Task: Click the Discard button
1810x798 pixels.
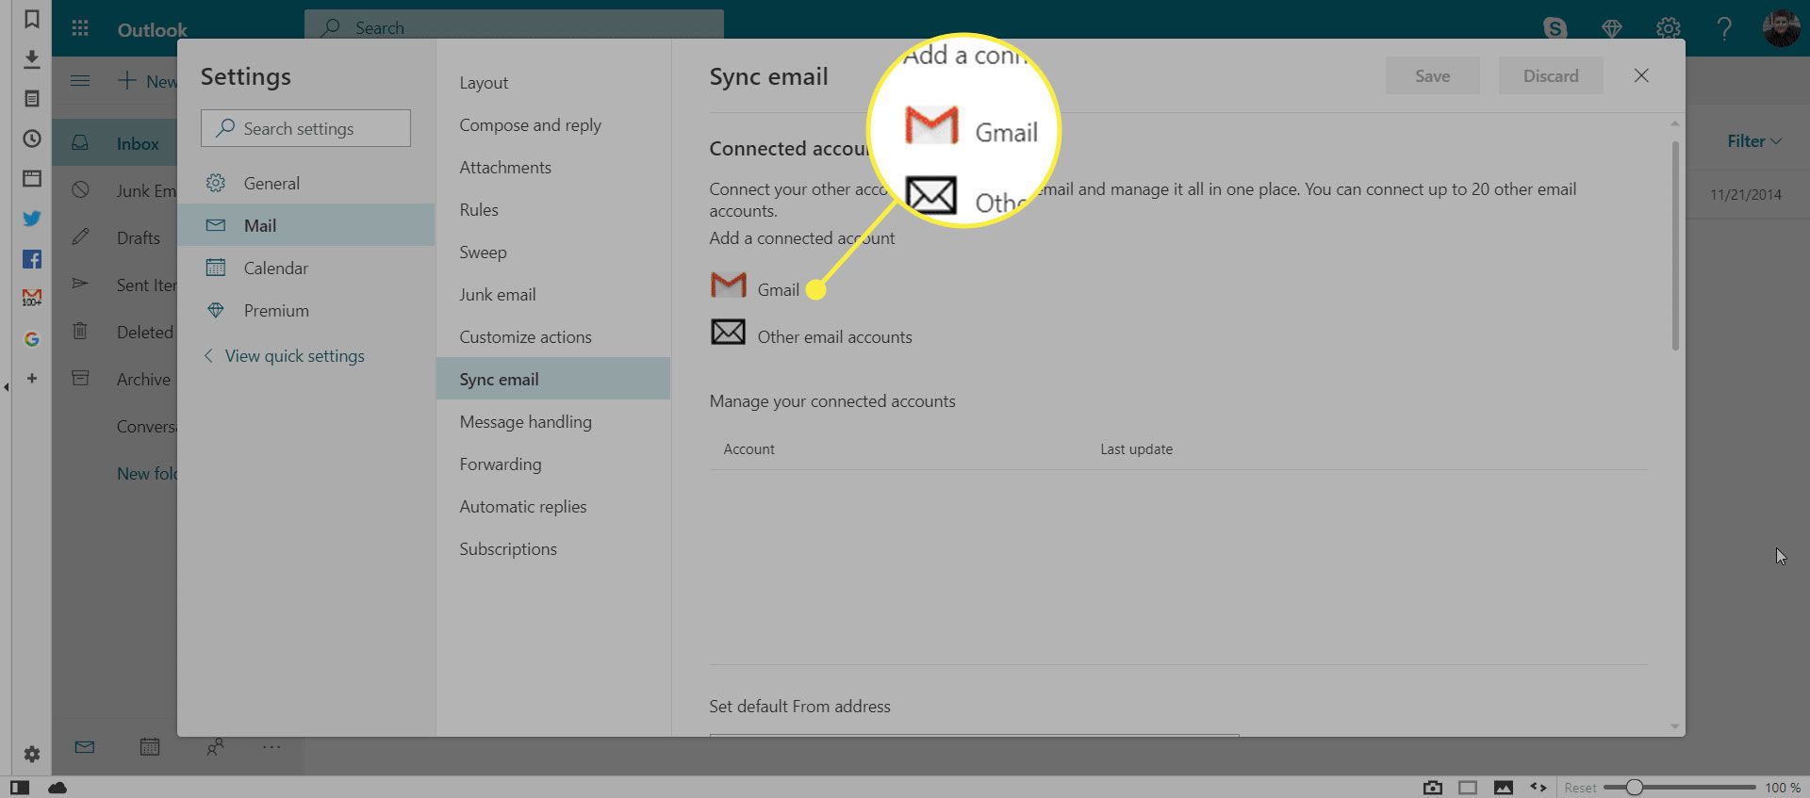Action: coord(1551,75)
